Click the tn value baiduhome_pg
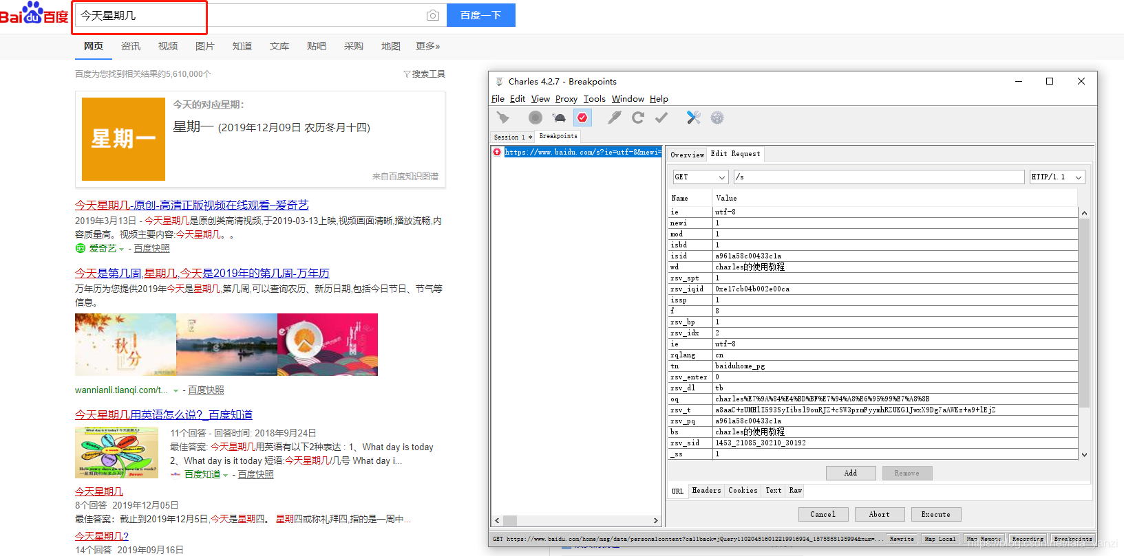The height and width of the screenshot is (556, 1124). pyautogui.click(x=740, y=366)
